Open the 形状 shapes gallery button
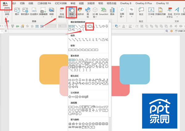Image resolution: width=185 pixels, height=131 pixels. pos(72,12)
